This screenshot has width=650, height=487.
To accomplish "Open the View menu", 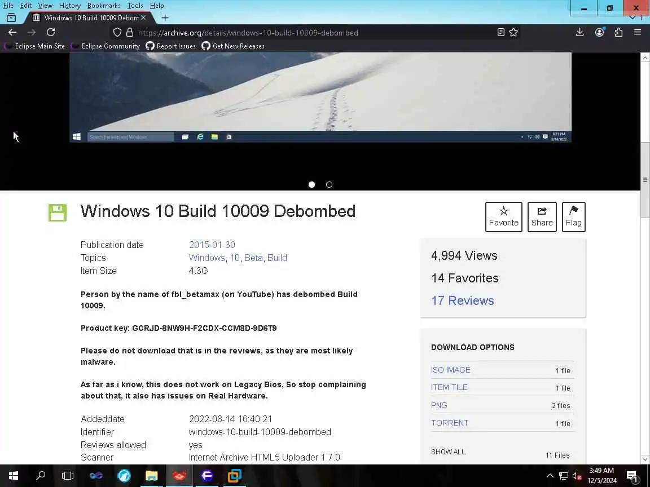I will pos(45,6).
